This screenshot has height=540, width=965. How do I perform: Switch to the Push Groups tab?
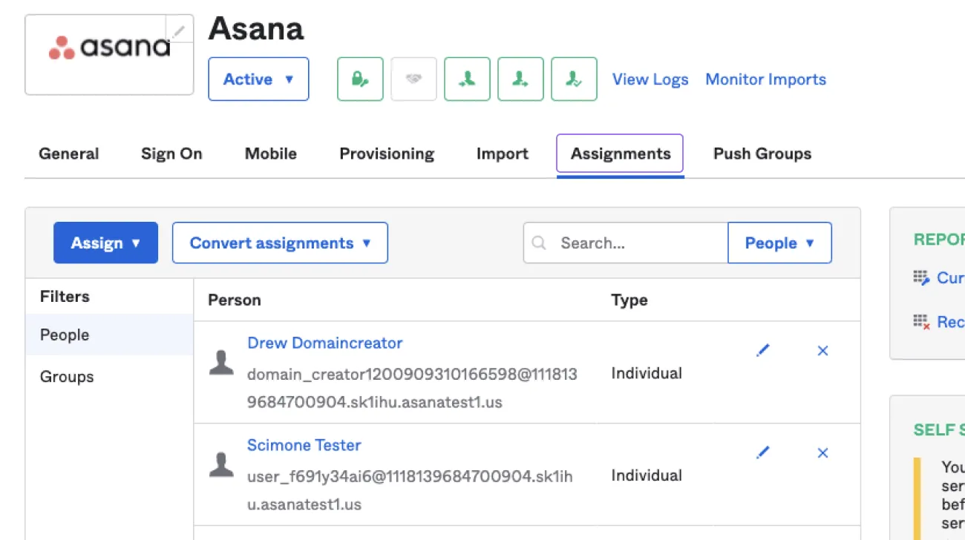point(762,154)
